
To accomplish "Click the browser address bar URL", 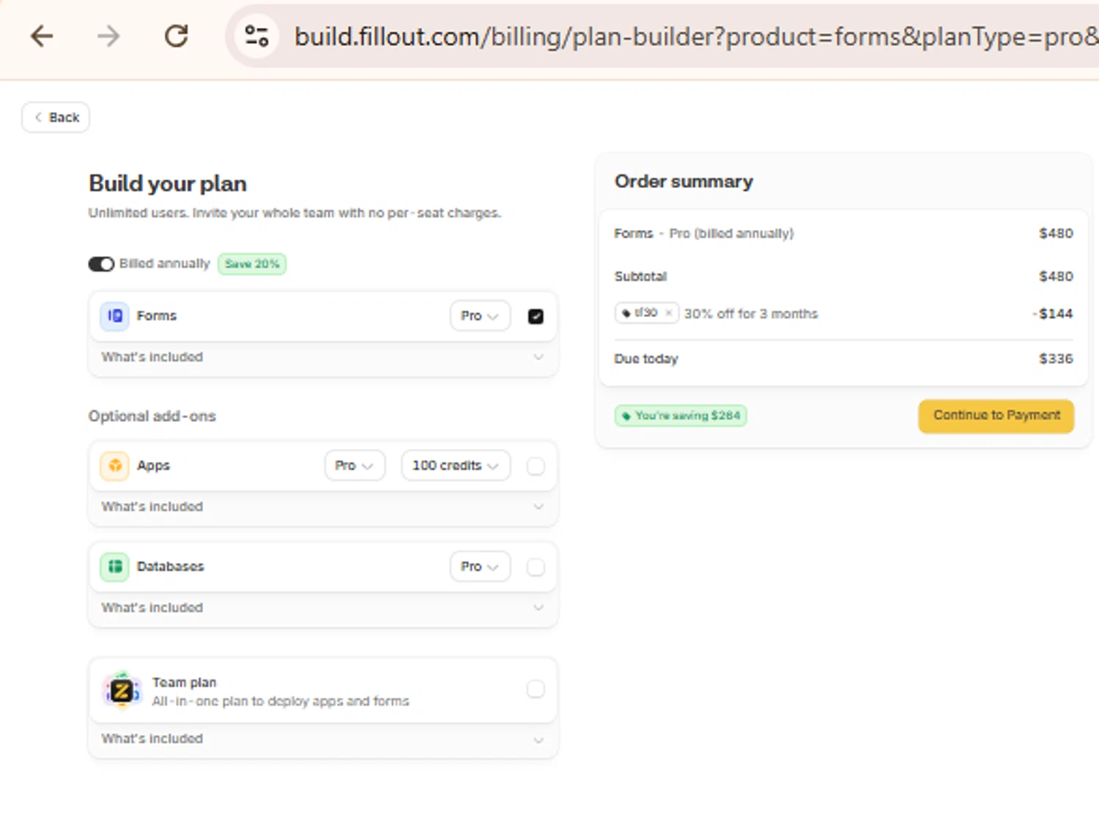I will pyautogui.click(x=695, y=37).
